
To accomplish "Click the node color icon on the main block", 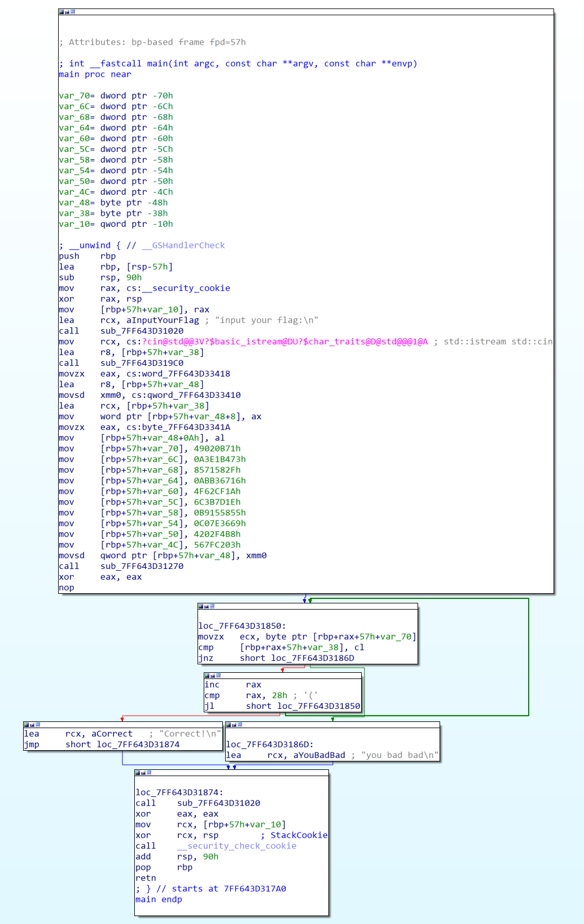I will (x=62, y=12).
